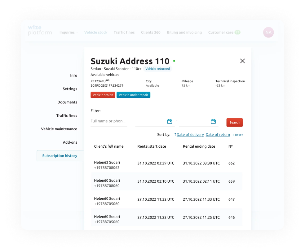
Task: Click rental number 659
Action: pos(232,181)
